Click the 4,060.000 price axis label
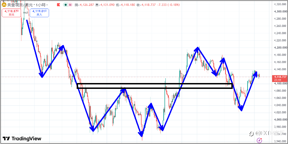This screenshot has width=288, height=144. (x=280, y=98)
